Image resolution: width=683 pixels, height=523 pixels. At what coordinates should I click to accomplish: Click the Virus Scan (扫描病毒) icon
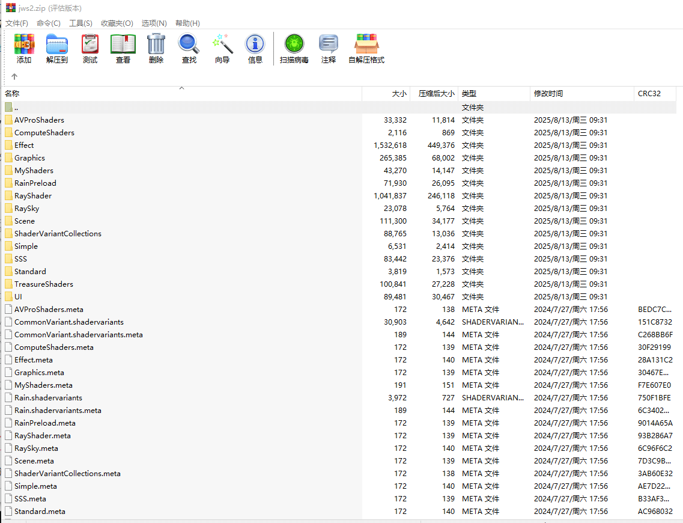(x=294, y=45)
